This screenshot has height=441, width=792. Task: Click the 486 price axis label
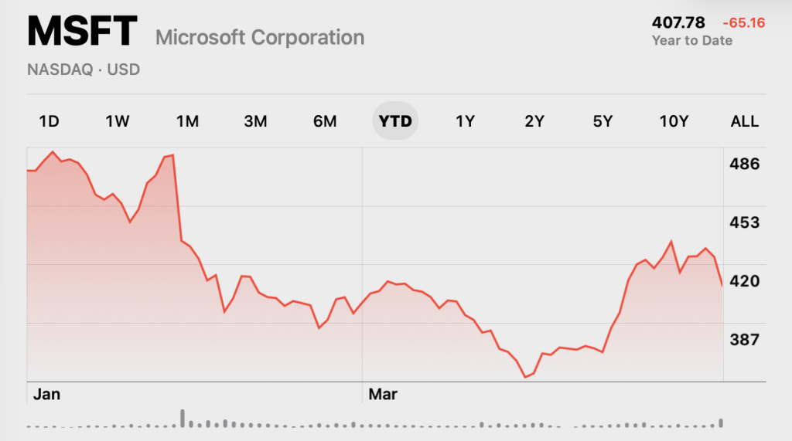coord(744,164)
